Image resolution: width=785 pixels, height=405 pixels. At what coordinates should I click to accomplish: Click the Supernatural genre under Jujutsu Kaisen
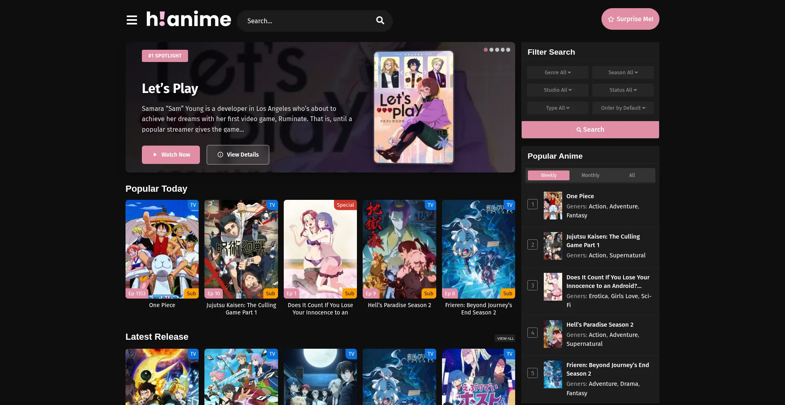pyautogui.click(x=627, y=255)
